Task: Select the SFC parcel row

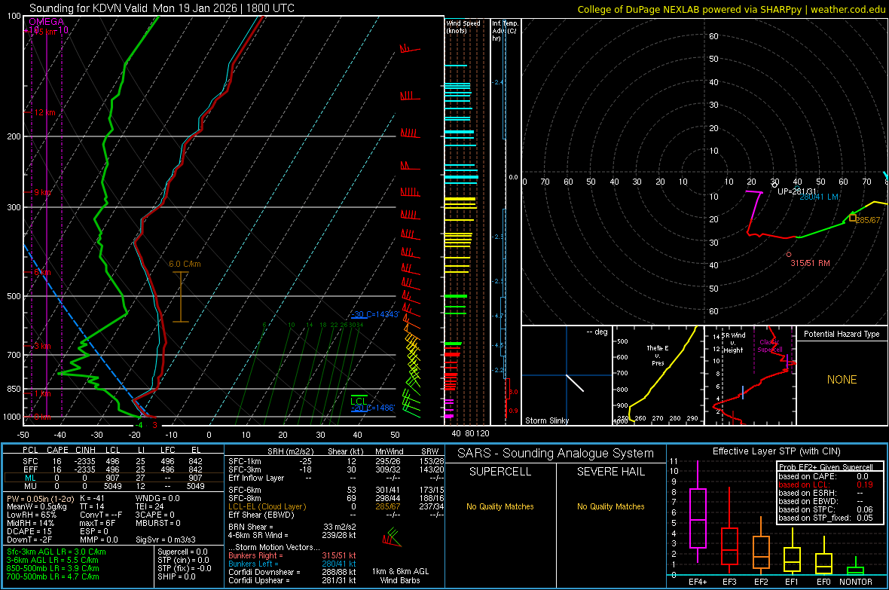Action: tap(112, 461)
